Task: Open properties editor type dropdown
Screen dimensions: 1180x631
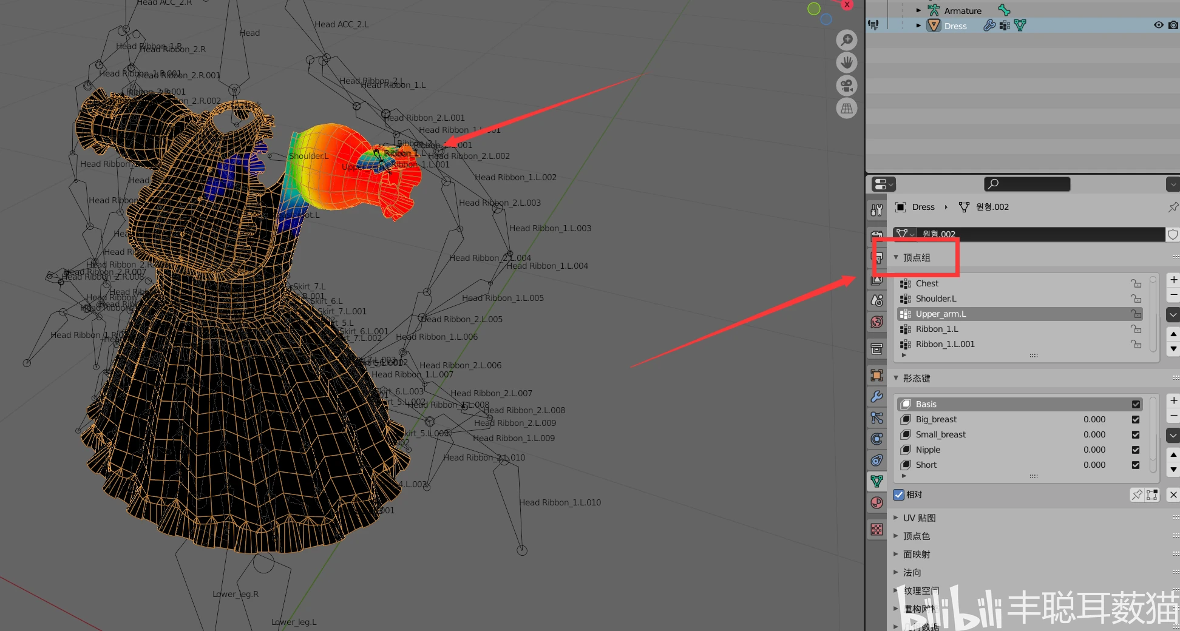Action: pos(883,184)
